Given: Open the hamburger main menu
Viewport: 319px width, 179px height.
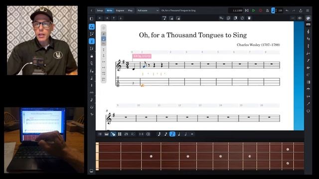Looking at the screenshot, I should point(308,10).
